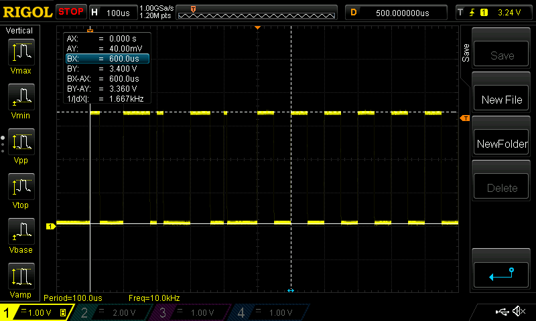
Task: Click the trigger delay 500.000000us field
Action: tap(397, 13)
